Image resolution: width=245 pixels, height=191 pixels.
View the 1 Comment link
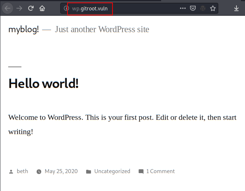160,171
